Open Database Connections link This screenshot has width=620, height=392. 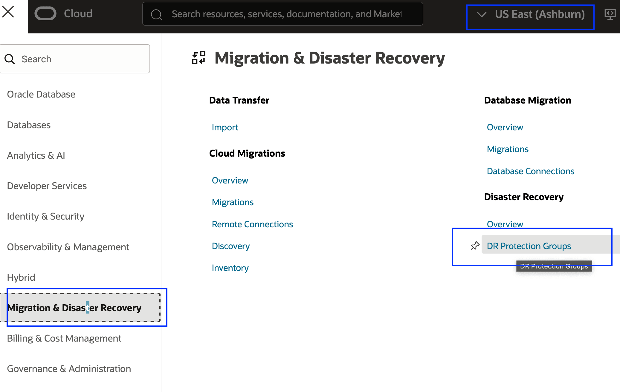click(530, 171)
